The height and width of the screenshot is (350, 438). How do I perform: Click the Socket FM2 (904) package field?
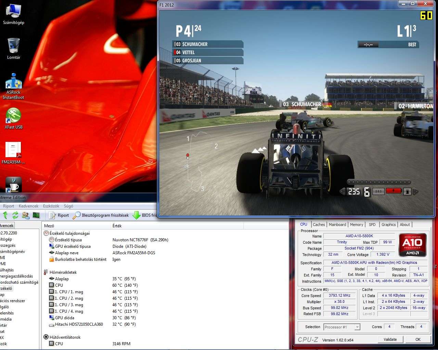359,248
